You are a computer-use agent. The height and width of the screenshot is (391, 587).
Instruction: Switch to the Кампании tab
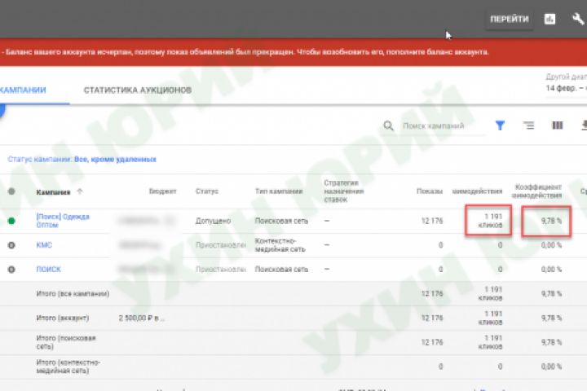(x=23, y=90)
